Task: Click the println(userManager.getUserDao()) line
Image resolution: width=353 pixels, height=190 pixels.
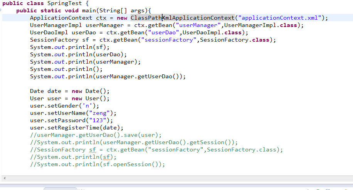Action: (108, 76)
